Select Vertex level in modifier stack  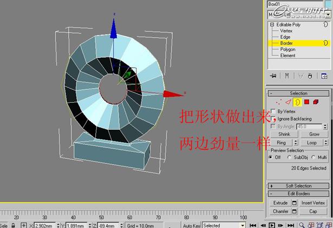click(x=286, y=31)
